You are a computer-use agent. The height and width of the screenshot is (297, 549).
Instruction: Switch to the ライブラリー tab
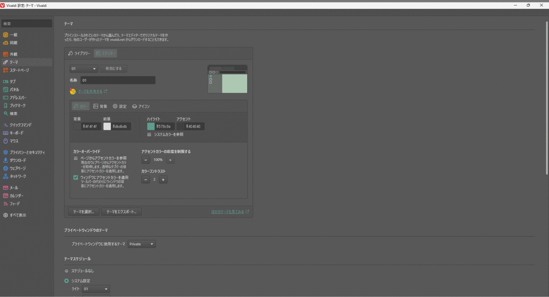[x=79, y=53]
